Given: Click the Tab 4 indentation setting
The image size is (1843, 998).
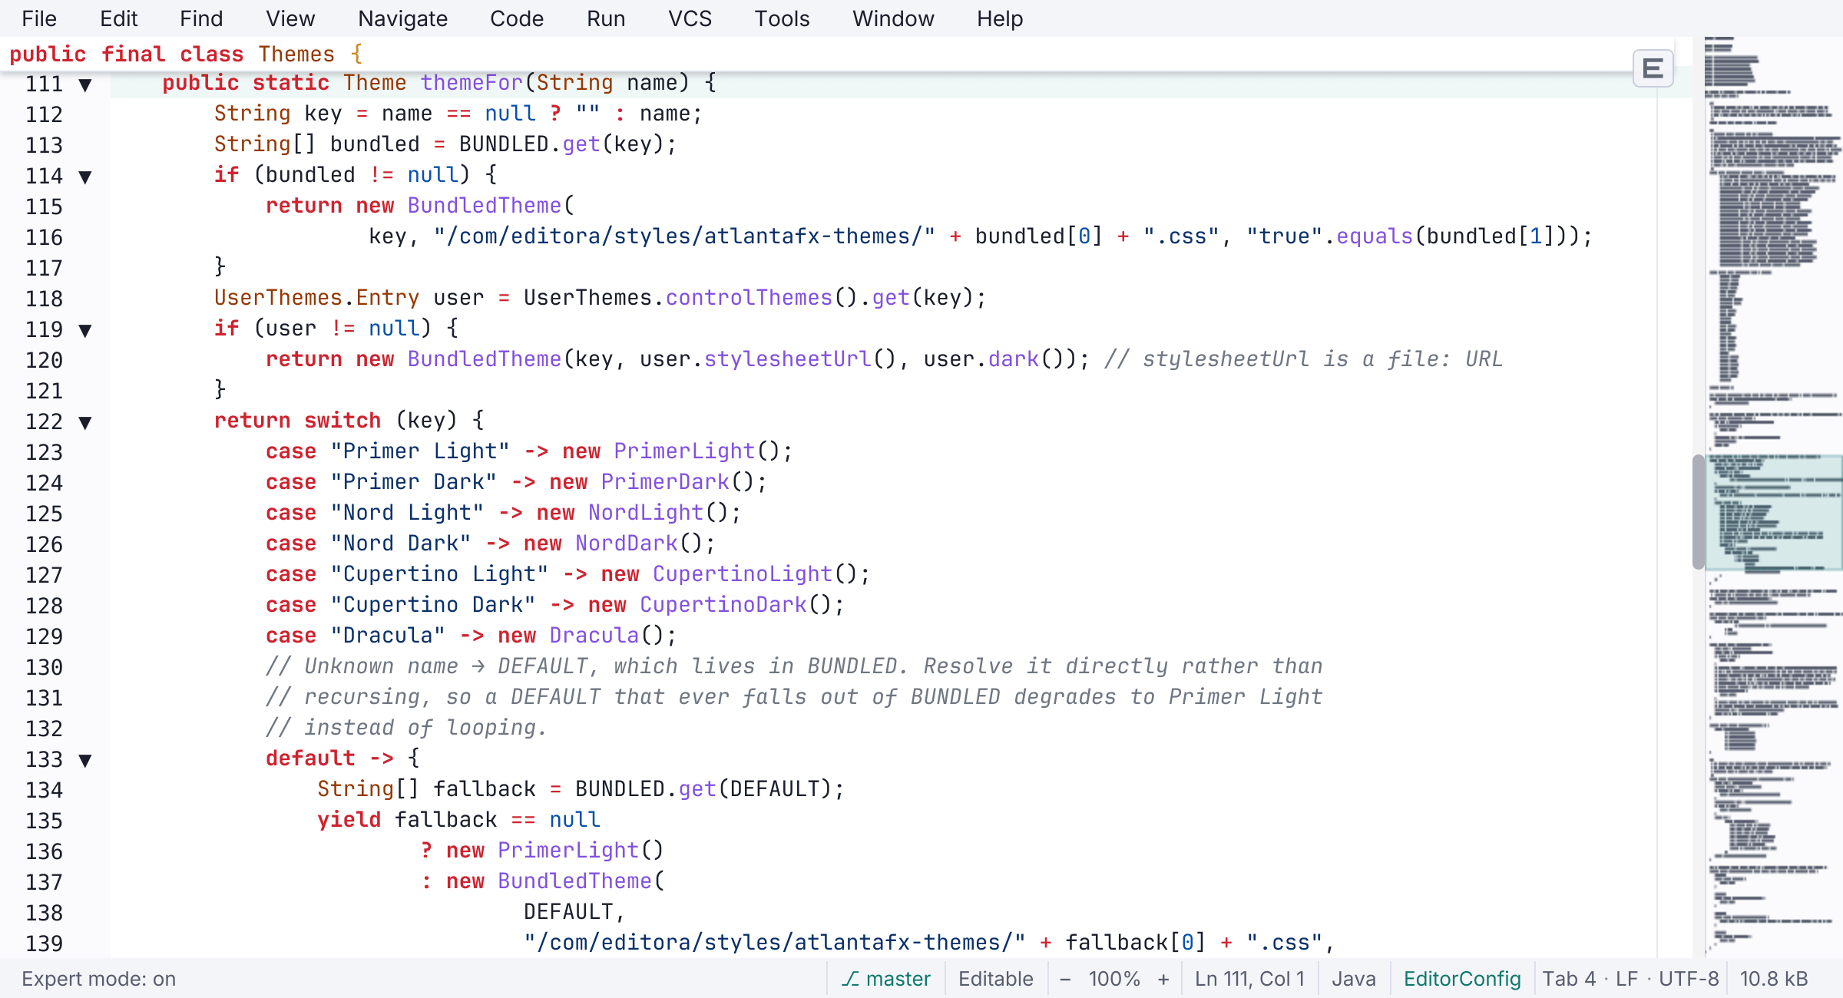Looking at the screenshot, I should [x=1569, y=979].
